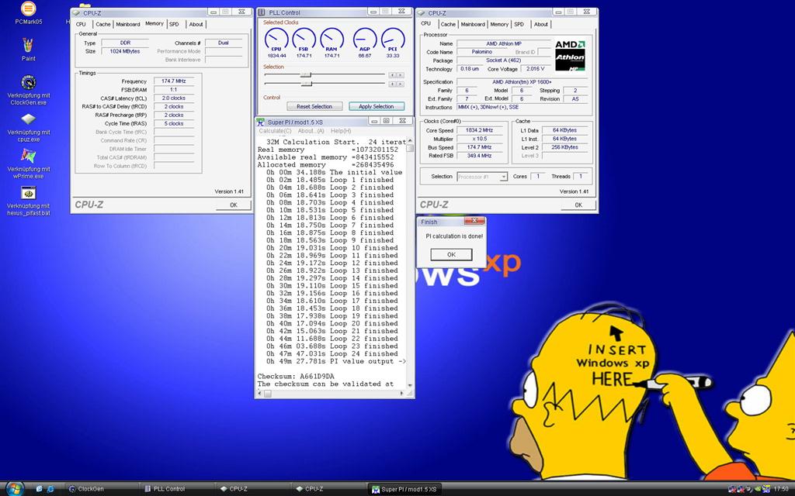Click the Super PI scroll down arrow
Image resolution: width=795 pixels, height=496 pixels.
point(410,386)
